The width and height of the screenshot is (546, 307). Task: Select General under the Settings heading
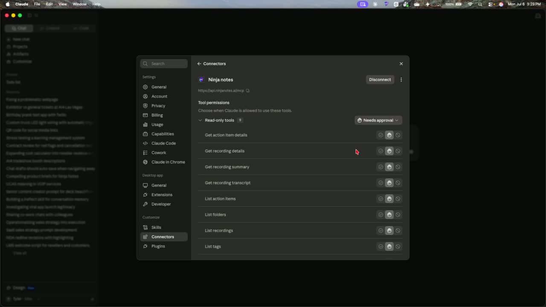[164, 87]
